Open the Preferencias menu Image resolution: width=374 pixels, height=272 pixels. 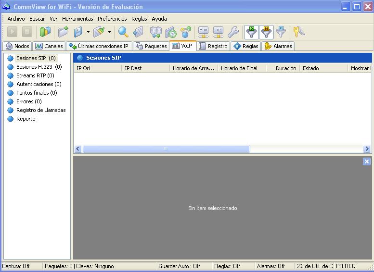click(x=112, y=19)
